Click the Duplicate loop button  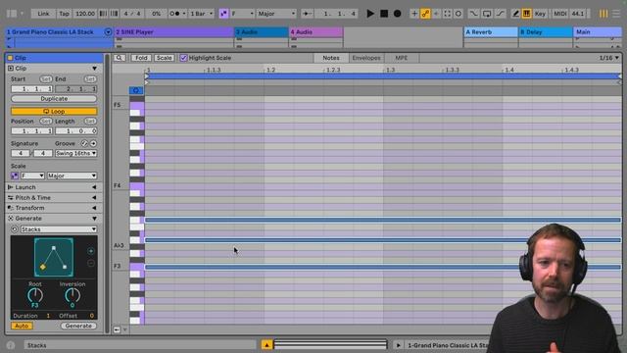coord(54,98)
